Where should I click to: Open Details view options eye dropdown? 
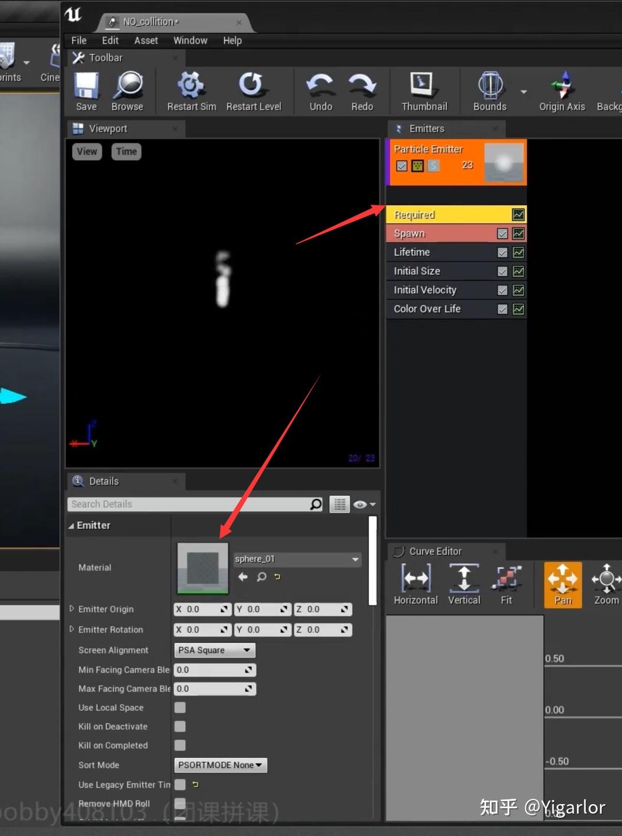tap(364, 504)
